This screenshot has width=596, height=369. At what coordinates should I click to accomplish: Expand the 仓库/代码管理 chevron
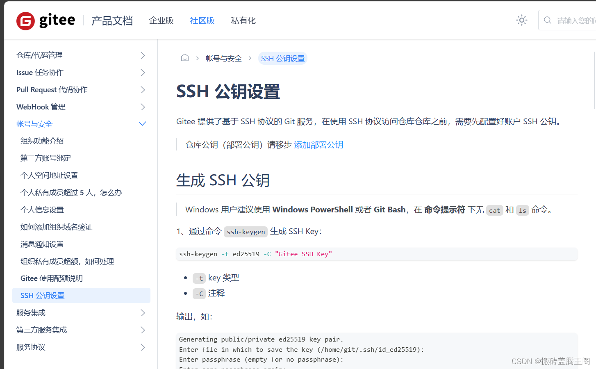pos(143,55)
